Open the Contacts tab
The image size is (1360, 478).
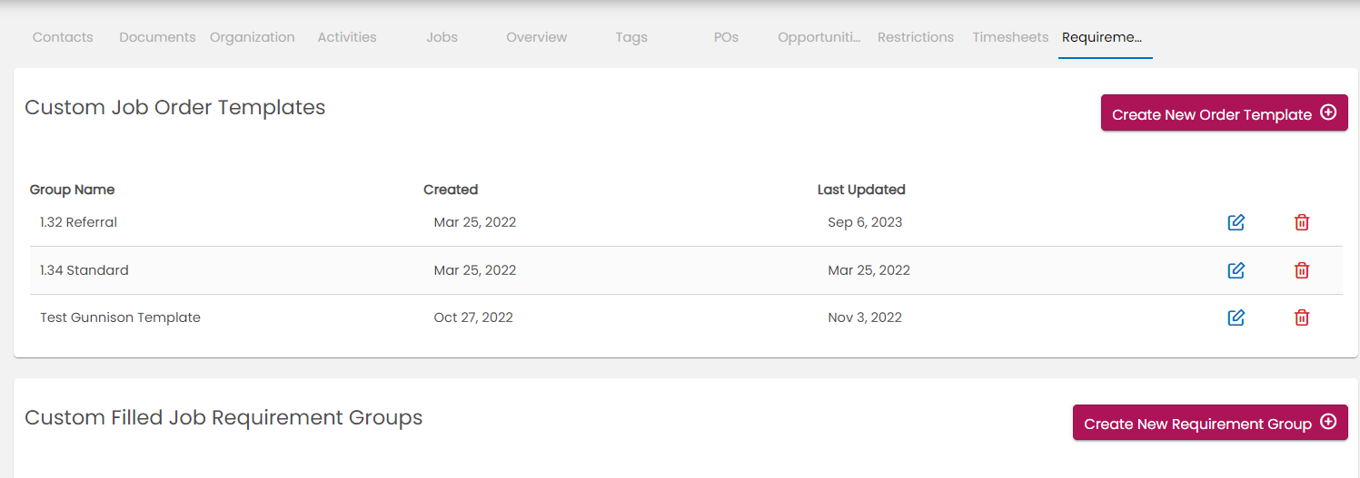[63, 37]
